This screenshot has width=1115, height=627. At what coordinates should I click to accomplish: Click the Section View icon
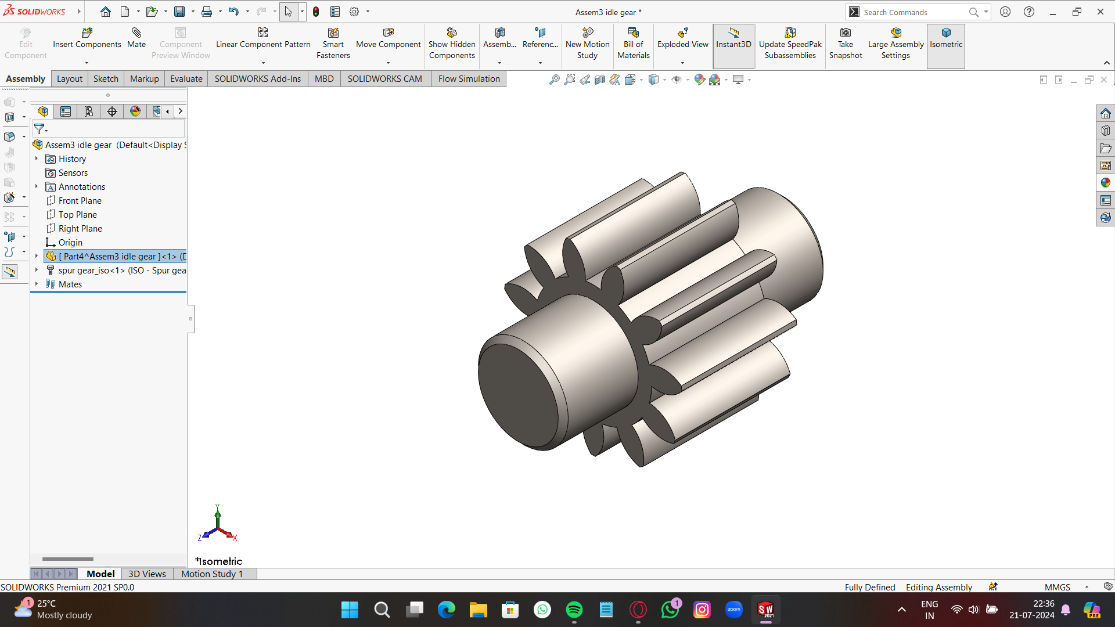tap(600, 80)
